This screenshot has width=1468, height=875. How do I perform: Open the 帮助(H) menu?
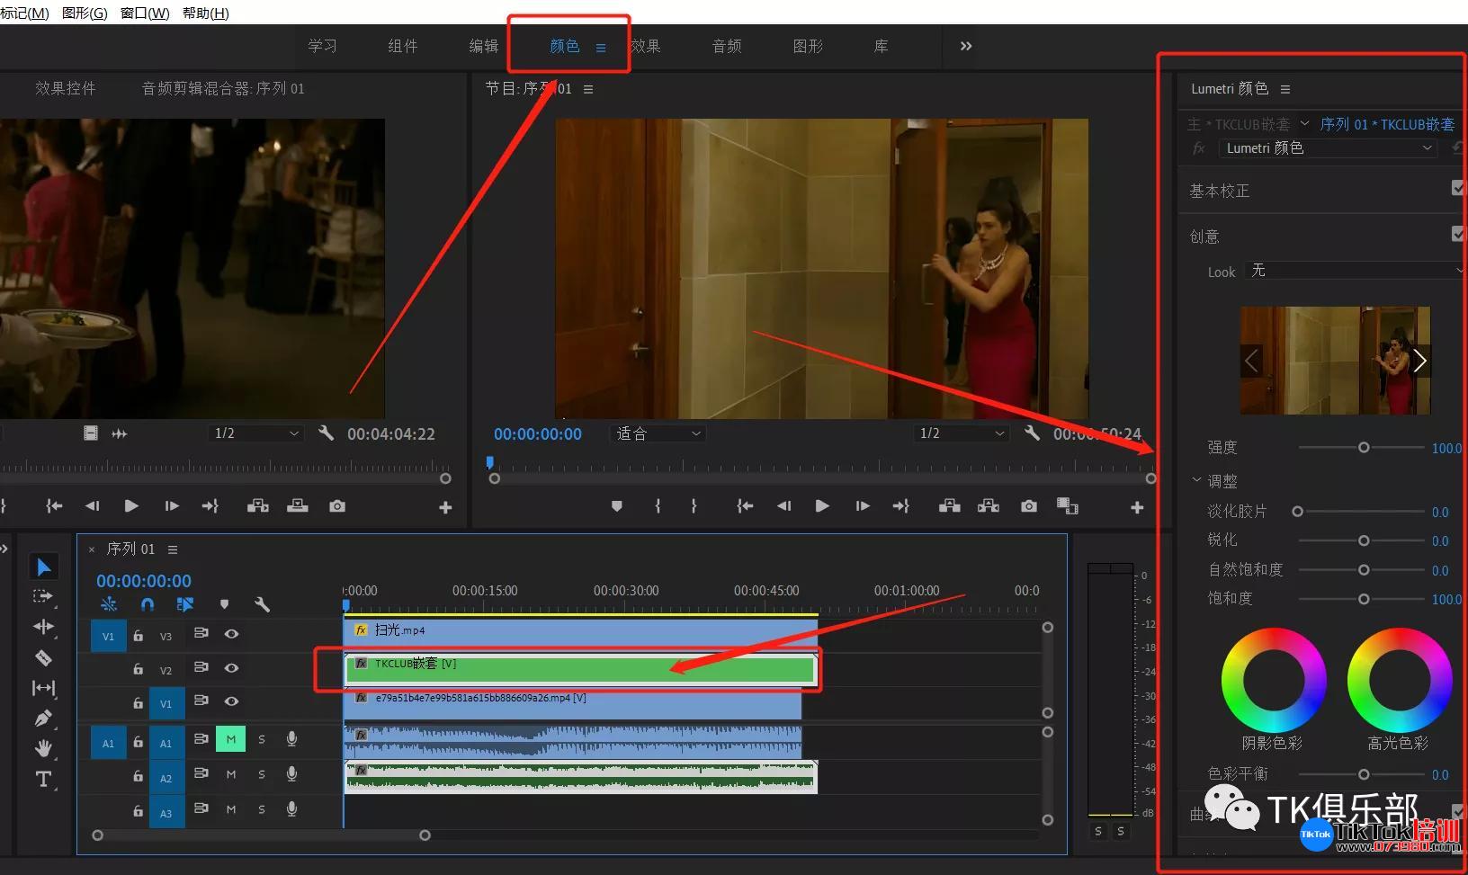(x=205, y=13)
